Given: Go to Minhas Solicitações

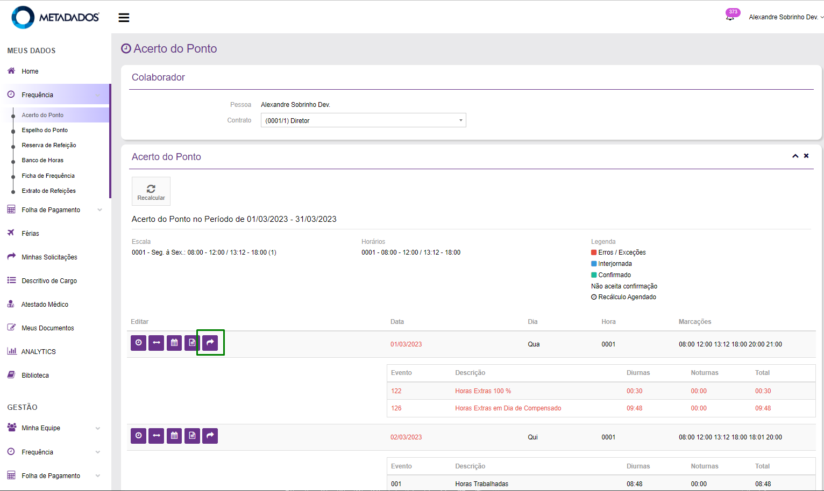Looking at the screenshot, I should pos(49,257).
